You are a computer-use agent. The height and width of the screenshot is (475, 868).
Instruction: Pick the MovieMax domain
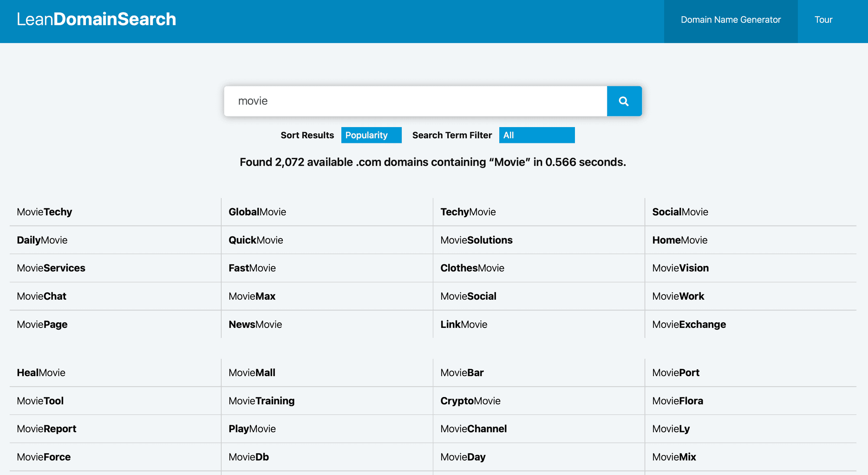pos(252,296)
